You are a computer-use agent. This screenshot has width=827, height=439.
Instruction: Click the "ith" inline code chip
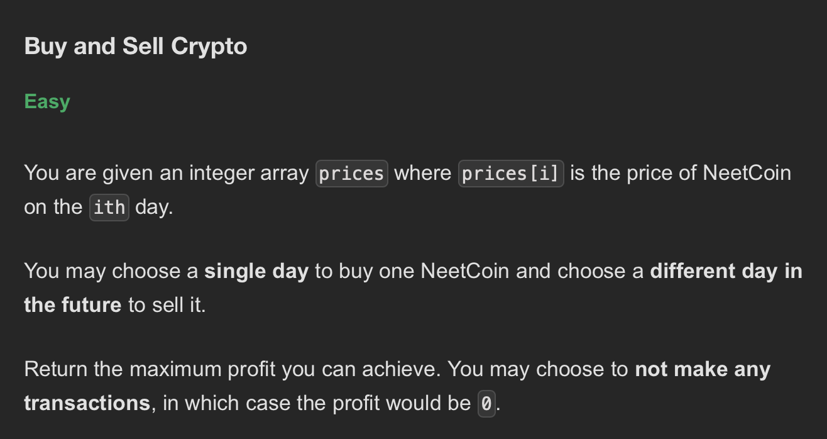[x=109, y=208]
